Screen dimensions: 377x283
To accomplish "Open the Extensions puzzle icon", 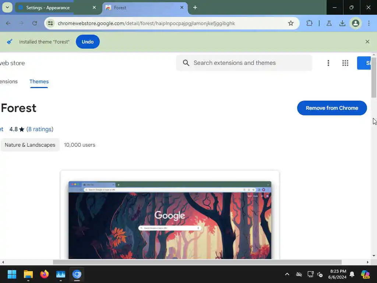I will tap(309, 23).
